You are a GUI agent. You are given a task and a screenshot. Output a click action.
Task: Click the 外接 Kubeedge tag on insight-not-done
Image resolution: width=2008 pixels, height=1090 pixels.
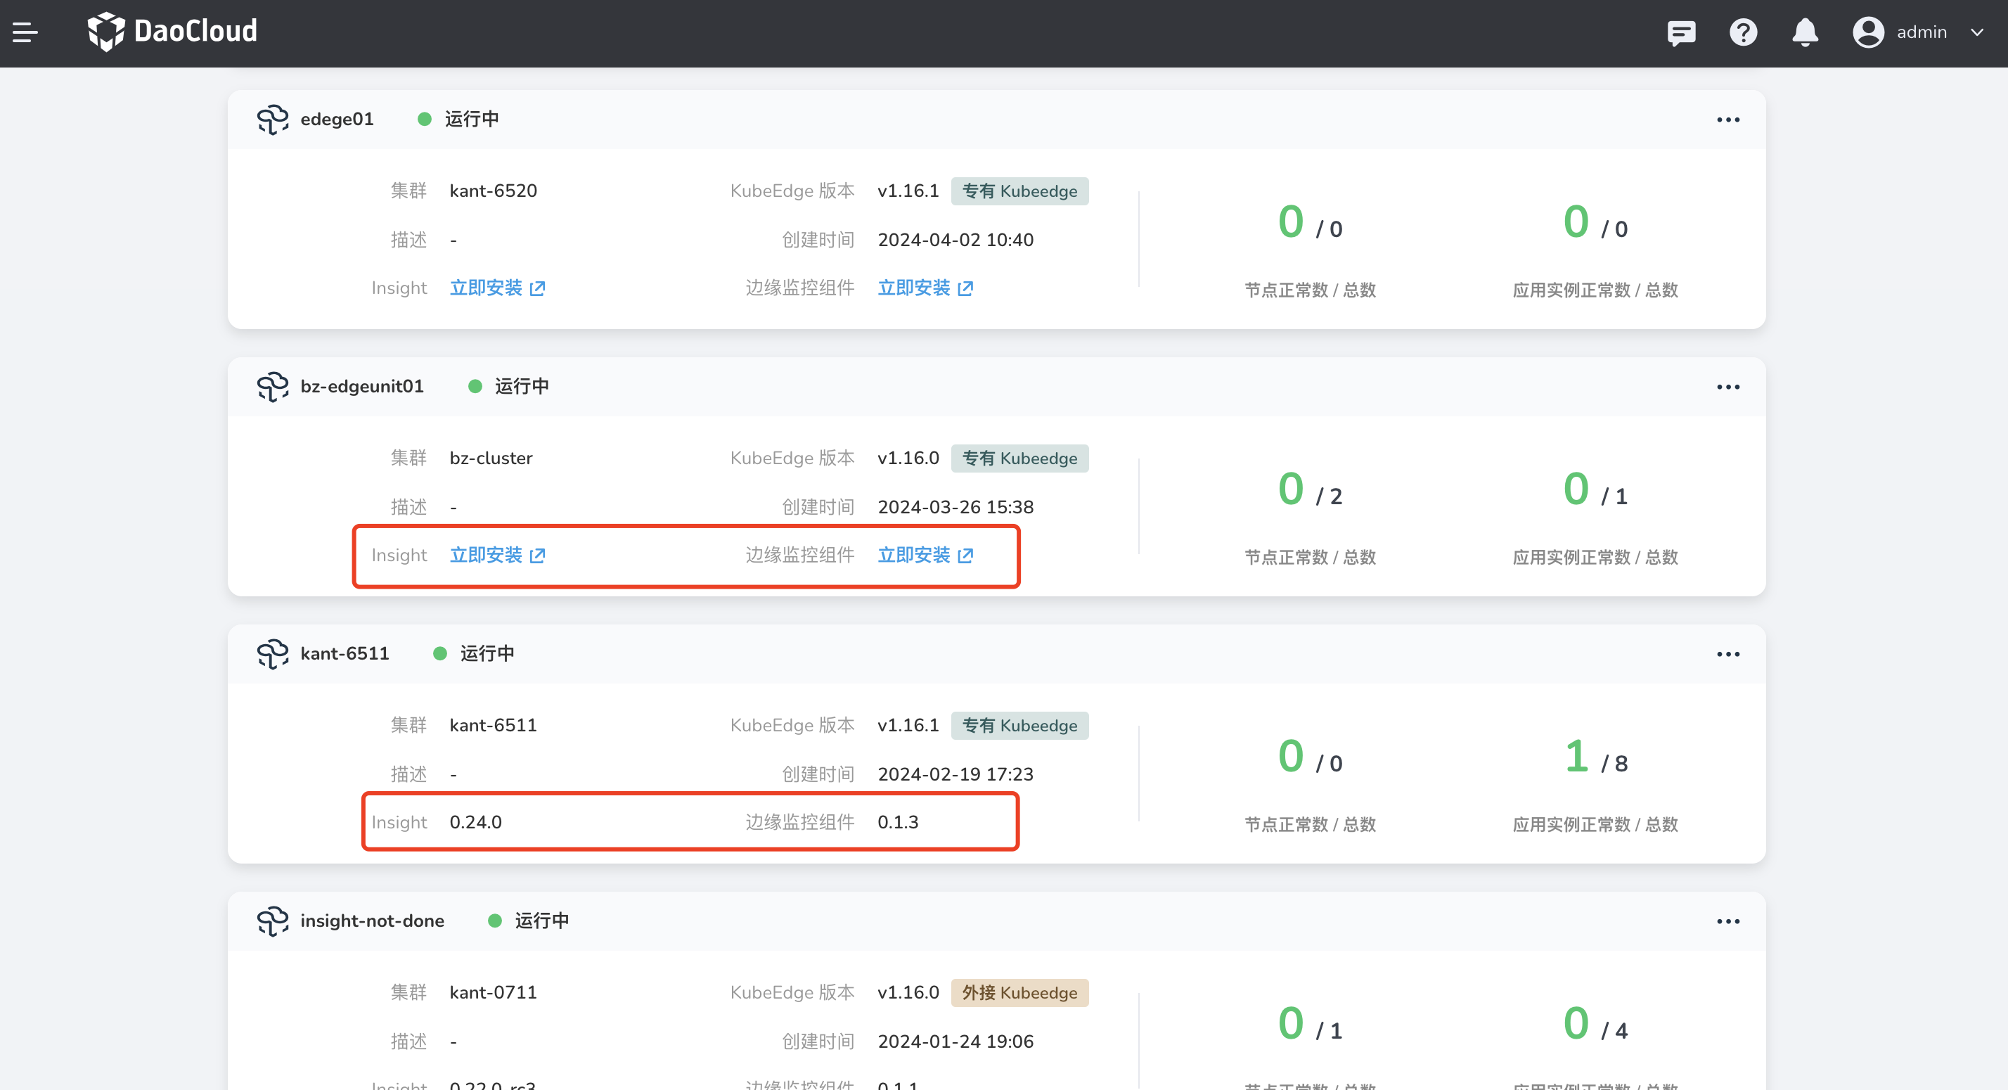coord(1019,992)
